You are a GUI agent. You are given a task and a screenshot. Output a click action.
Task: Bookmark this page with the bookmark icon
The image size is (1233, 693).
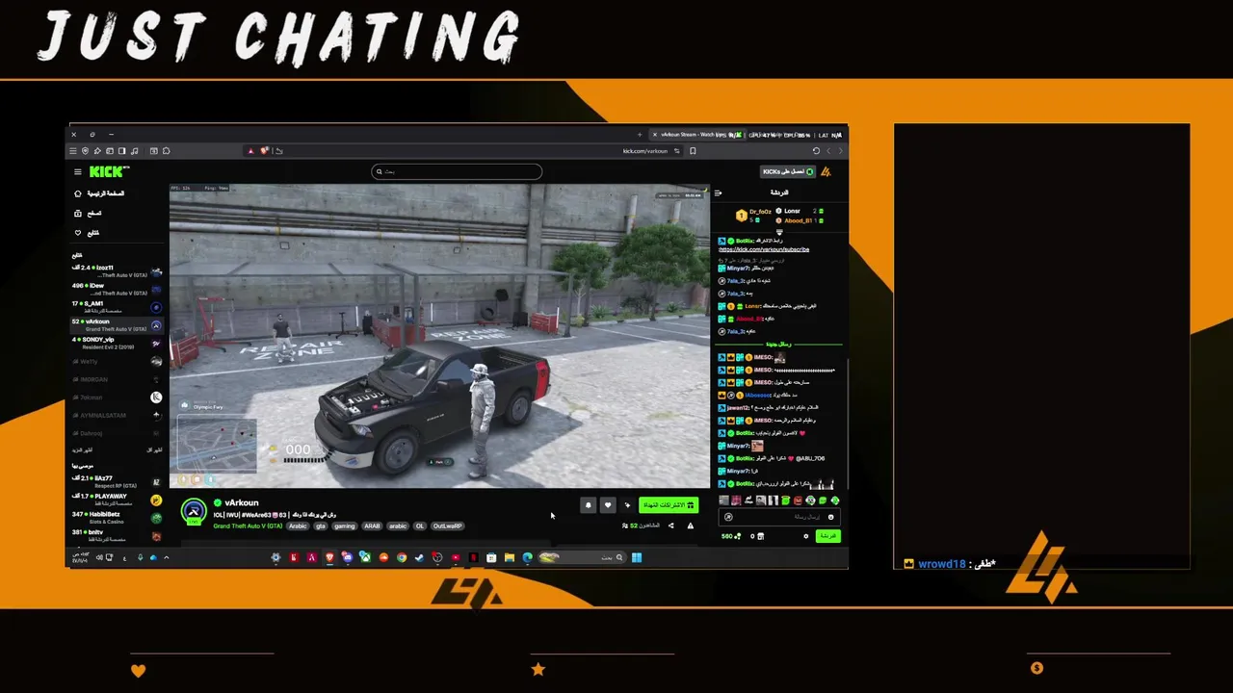click(x=693, y=151)
